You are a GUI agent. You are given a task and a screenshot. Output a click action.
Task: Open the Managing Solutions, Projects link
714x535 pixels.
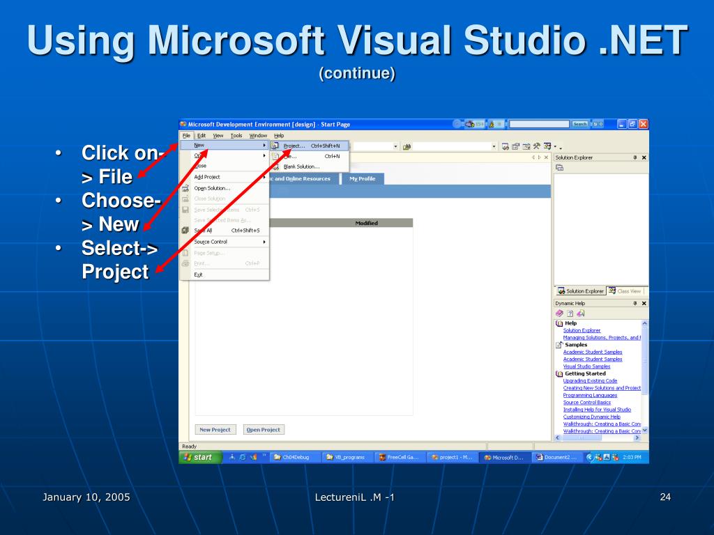coord(602,338)
